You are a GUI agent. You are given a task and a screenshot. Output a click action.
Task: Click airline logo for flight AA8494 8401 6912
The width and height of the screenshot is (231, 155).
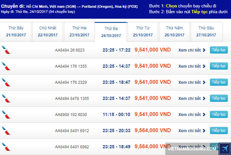(x=6, y=131)
